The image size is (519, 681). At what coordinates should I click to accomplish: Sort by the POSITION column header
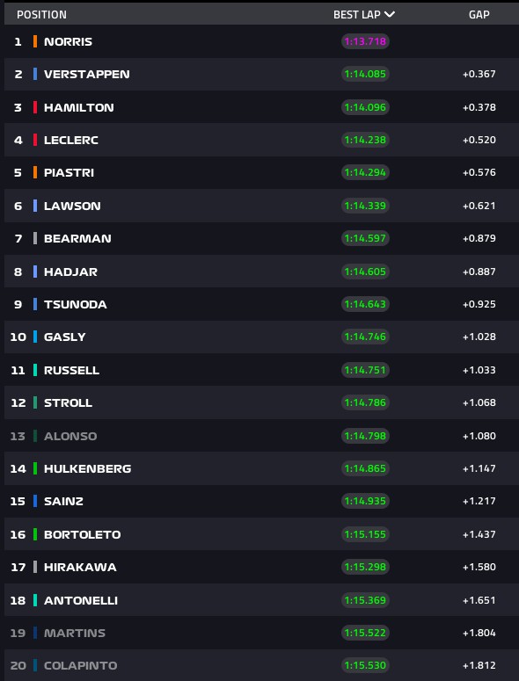41,15
